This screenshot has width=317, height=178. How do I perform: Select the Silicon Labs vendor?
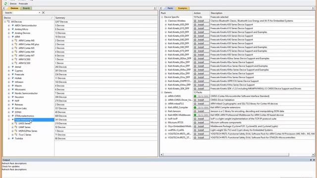click(21, 108)
